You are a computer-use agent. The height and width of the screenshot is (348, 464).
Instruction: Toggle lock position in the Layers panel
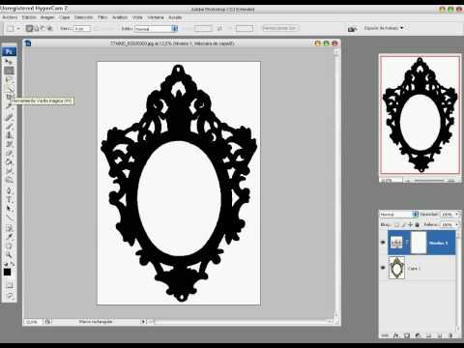[410, 224]
